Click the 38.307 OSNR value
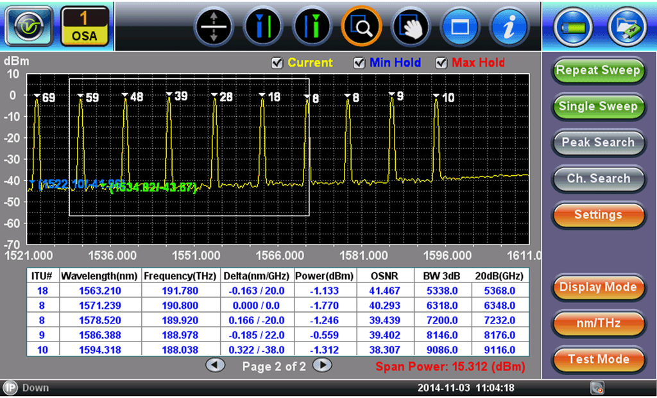 pos(385,350)
